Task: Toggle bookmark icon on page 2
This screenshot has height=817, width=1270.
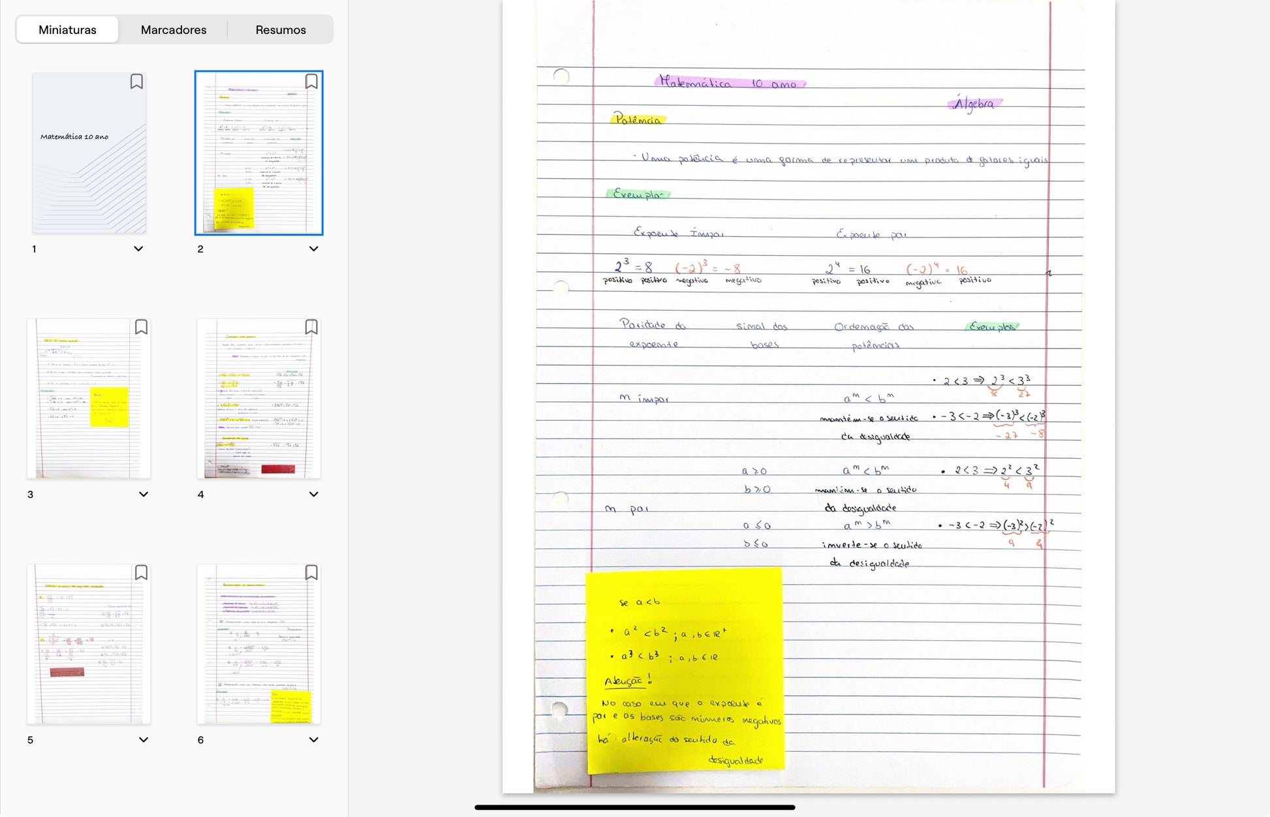Action: (x=311, y=82)
